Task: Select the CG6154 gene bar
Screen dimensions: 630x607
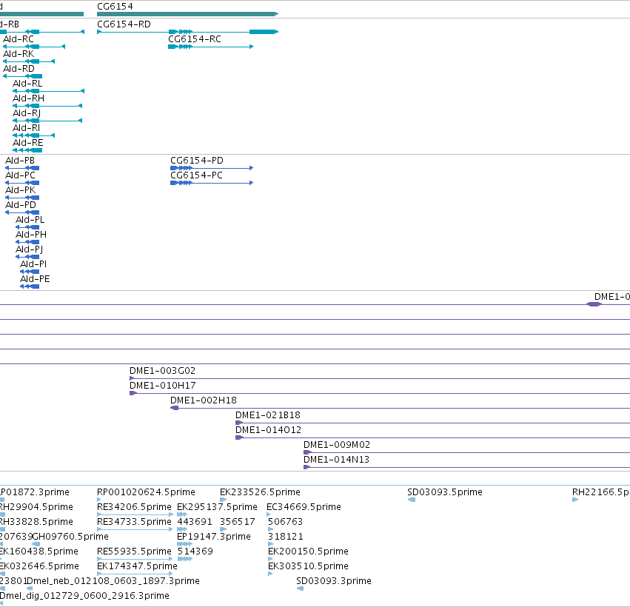Action: [187, 14]
